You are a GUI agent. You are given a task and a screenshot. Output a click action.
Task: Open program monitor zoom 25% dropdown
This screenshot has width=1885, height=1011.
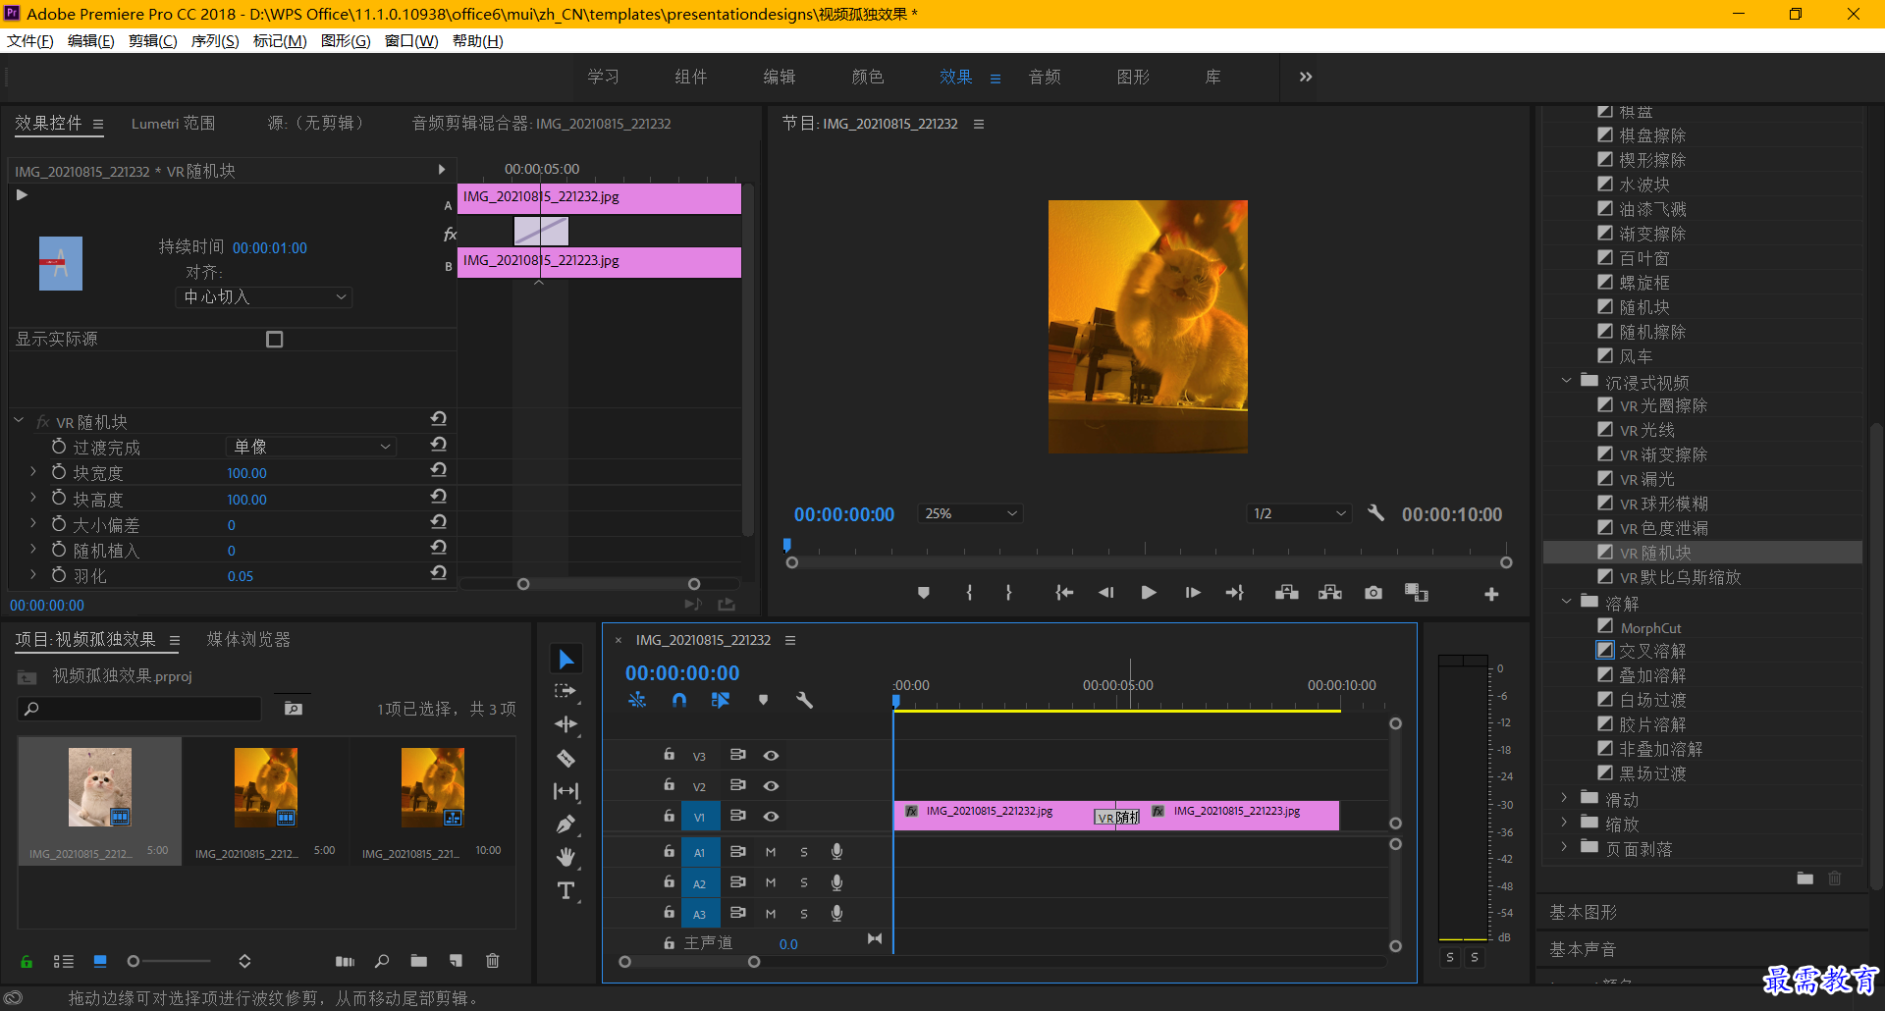tap(970, 513)
